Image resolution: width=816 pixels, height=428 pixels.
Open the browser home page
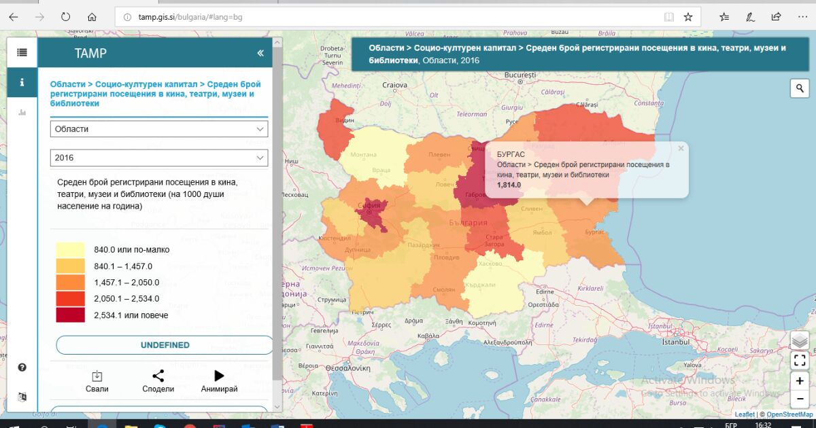point(92,17)
